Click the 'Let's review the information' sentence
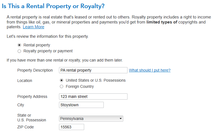The height and width of the screenshot is (132, 215). pyautogui.click(x=48, y=36)
